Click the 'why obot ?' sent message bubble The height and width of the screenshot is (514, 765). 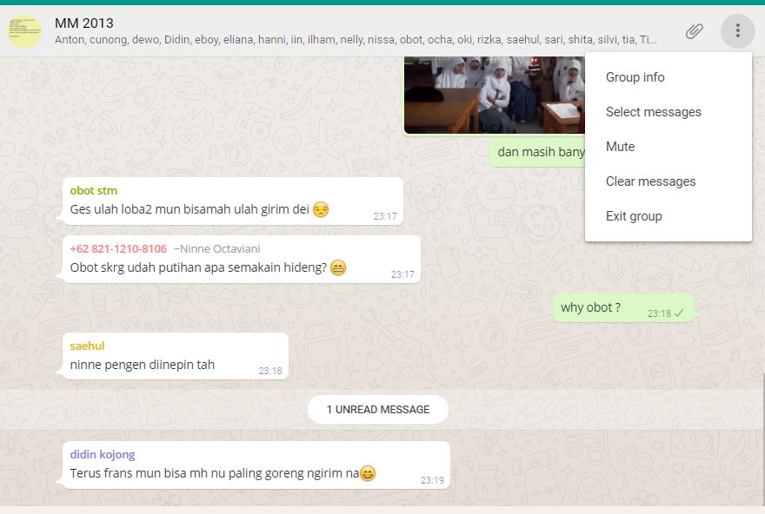(x=622, y=308)
